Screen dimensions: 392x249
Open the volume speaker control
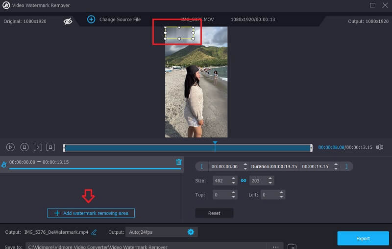tap(379, 147)
